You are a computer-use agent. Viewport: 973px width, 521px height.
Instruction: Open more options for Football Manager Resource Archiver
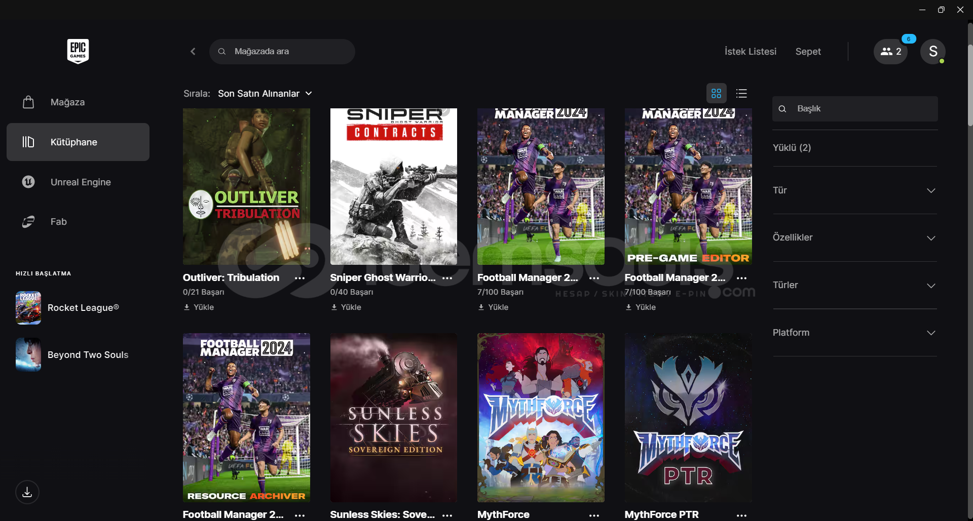(x=300, y=515)
